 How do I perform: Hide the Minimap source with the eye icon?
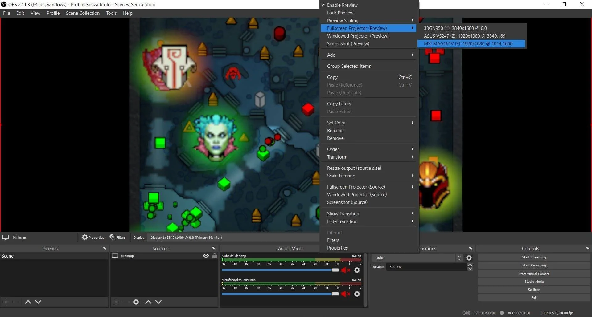pos(206,256)
